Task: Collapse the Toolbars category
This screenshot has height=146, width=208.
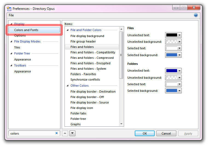Action: tap(11, 65)
